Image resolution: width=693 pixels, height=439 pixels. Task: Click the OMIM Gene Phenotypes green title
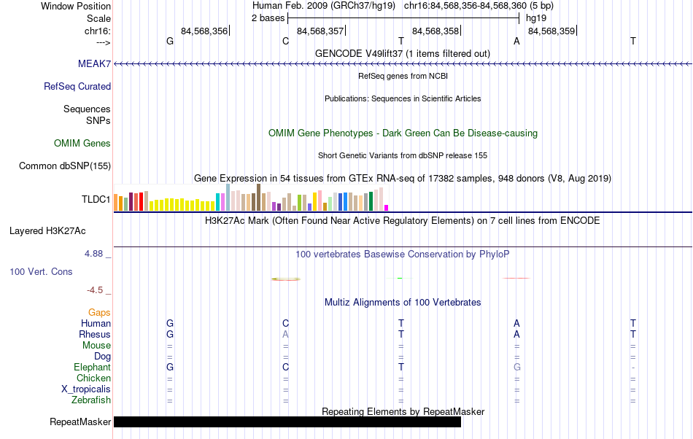click(x=403, y=133)
